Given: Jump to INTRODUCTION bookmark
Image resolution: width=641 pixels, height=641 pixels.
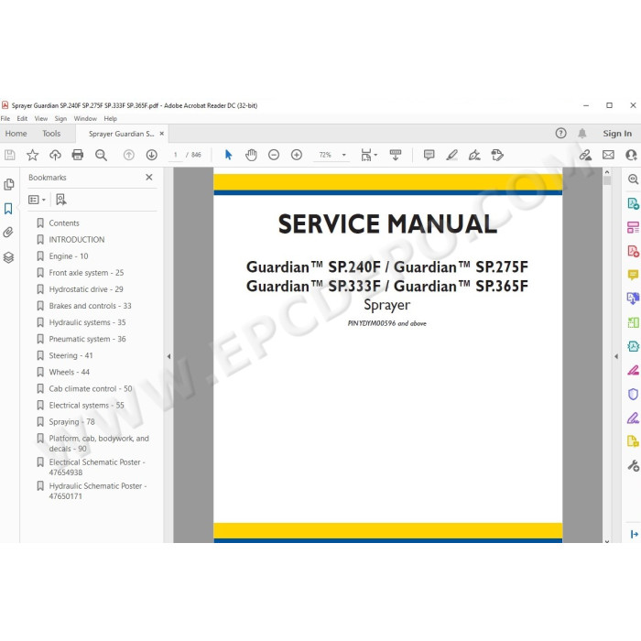Looking at the screenshot, I should (76, 240).
